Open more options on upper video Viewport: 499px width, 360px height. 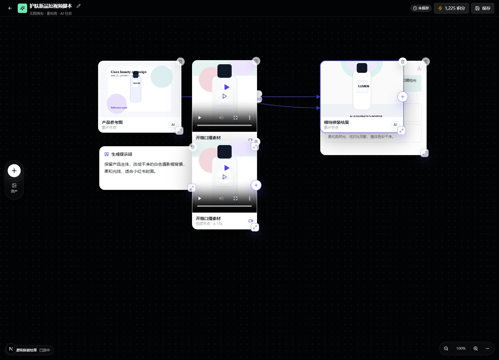tap(250, 118)
